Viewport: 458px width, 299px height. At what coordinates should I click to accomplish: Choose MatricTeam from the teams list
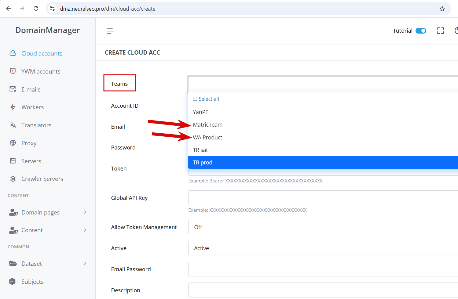pyautogui.click(x=208, y=124)
